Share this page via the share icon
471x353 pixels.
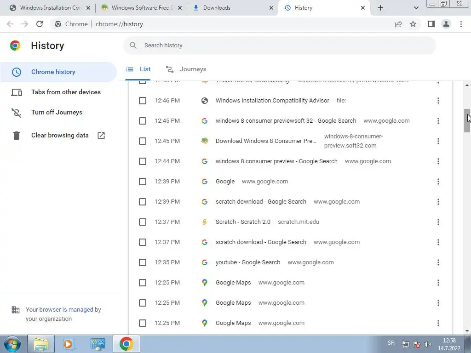click(x=398, y=24)
